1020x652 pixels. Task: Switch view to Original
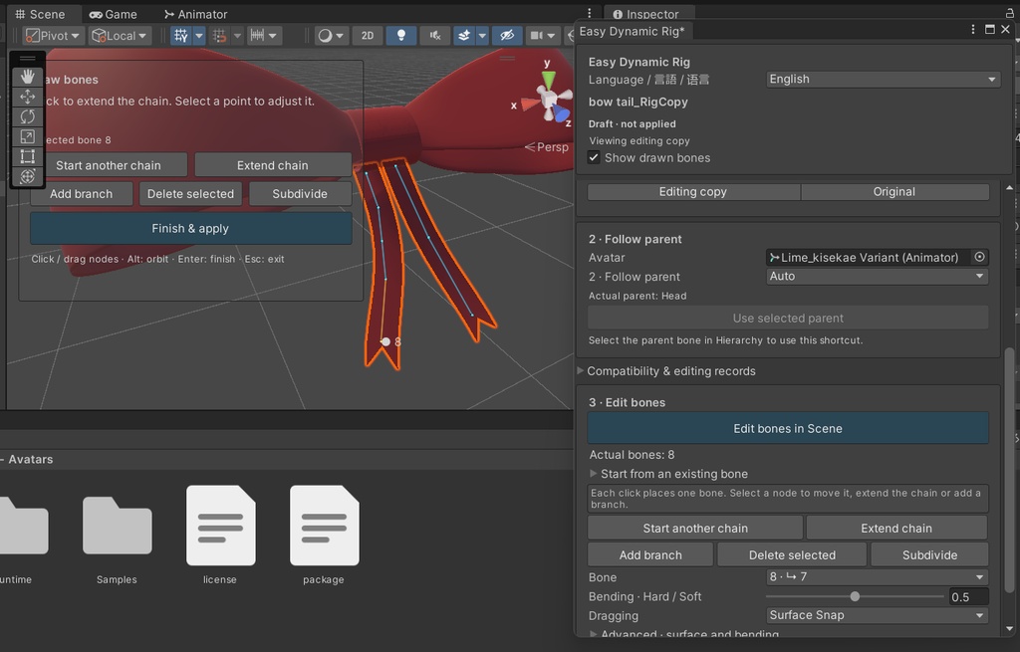pos(894,192)
